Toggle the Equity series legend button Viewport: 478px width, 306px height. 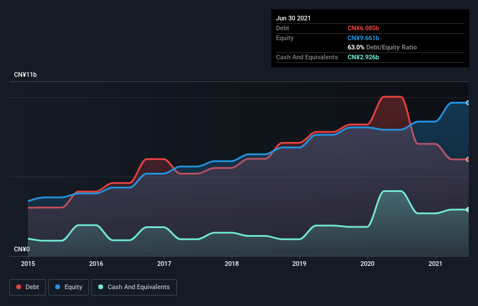69,287
